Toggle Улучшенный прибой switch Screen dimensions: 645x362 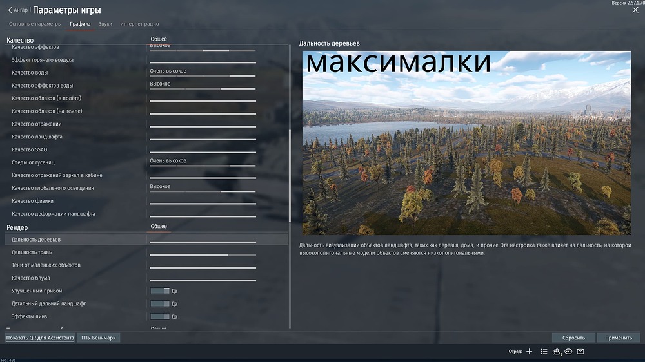(x=159, y=291)
